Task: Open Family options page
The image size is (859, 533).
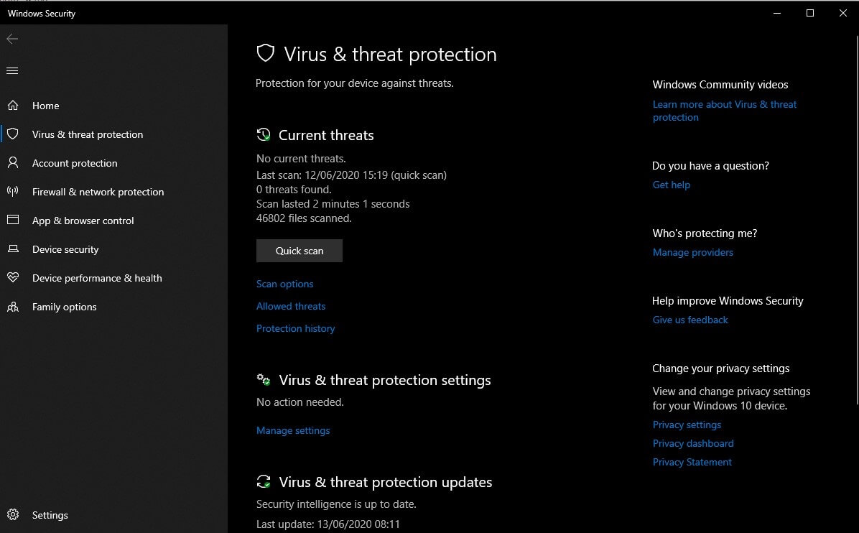Action: click(64, 307)
